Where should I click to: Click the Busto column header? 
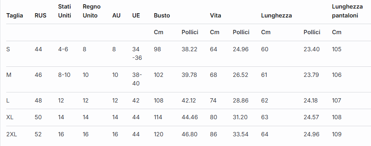click(162, 16)
